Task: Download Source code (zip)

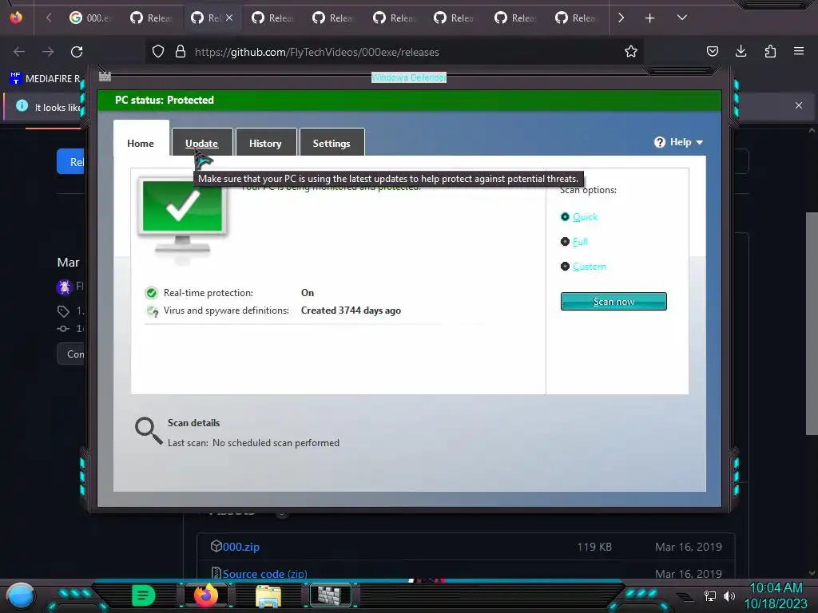Action: point(264,574)
